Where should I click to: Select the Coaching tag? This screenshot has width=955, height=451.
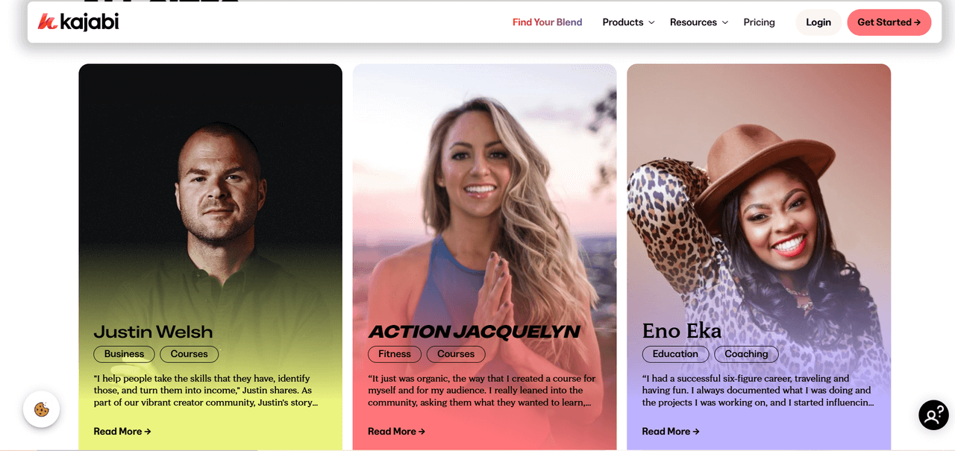[x=746, y=354]
